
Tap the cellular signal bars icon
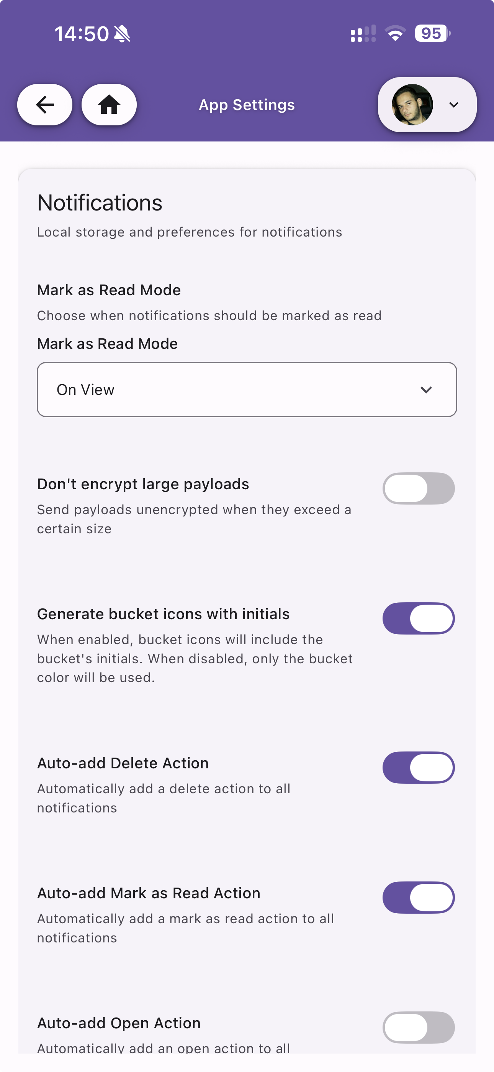(x=363, y=33)
